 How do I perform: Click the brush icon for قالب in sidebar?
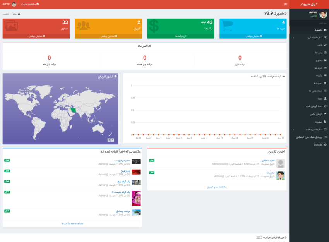325,45
